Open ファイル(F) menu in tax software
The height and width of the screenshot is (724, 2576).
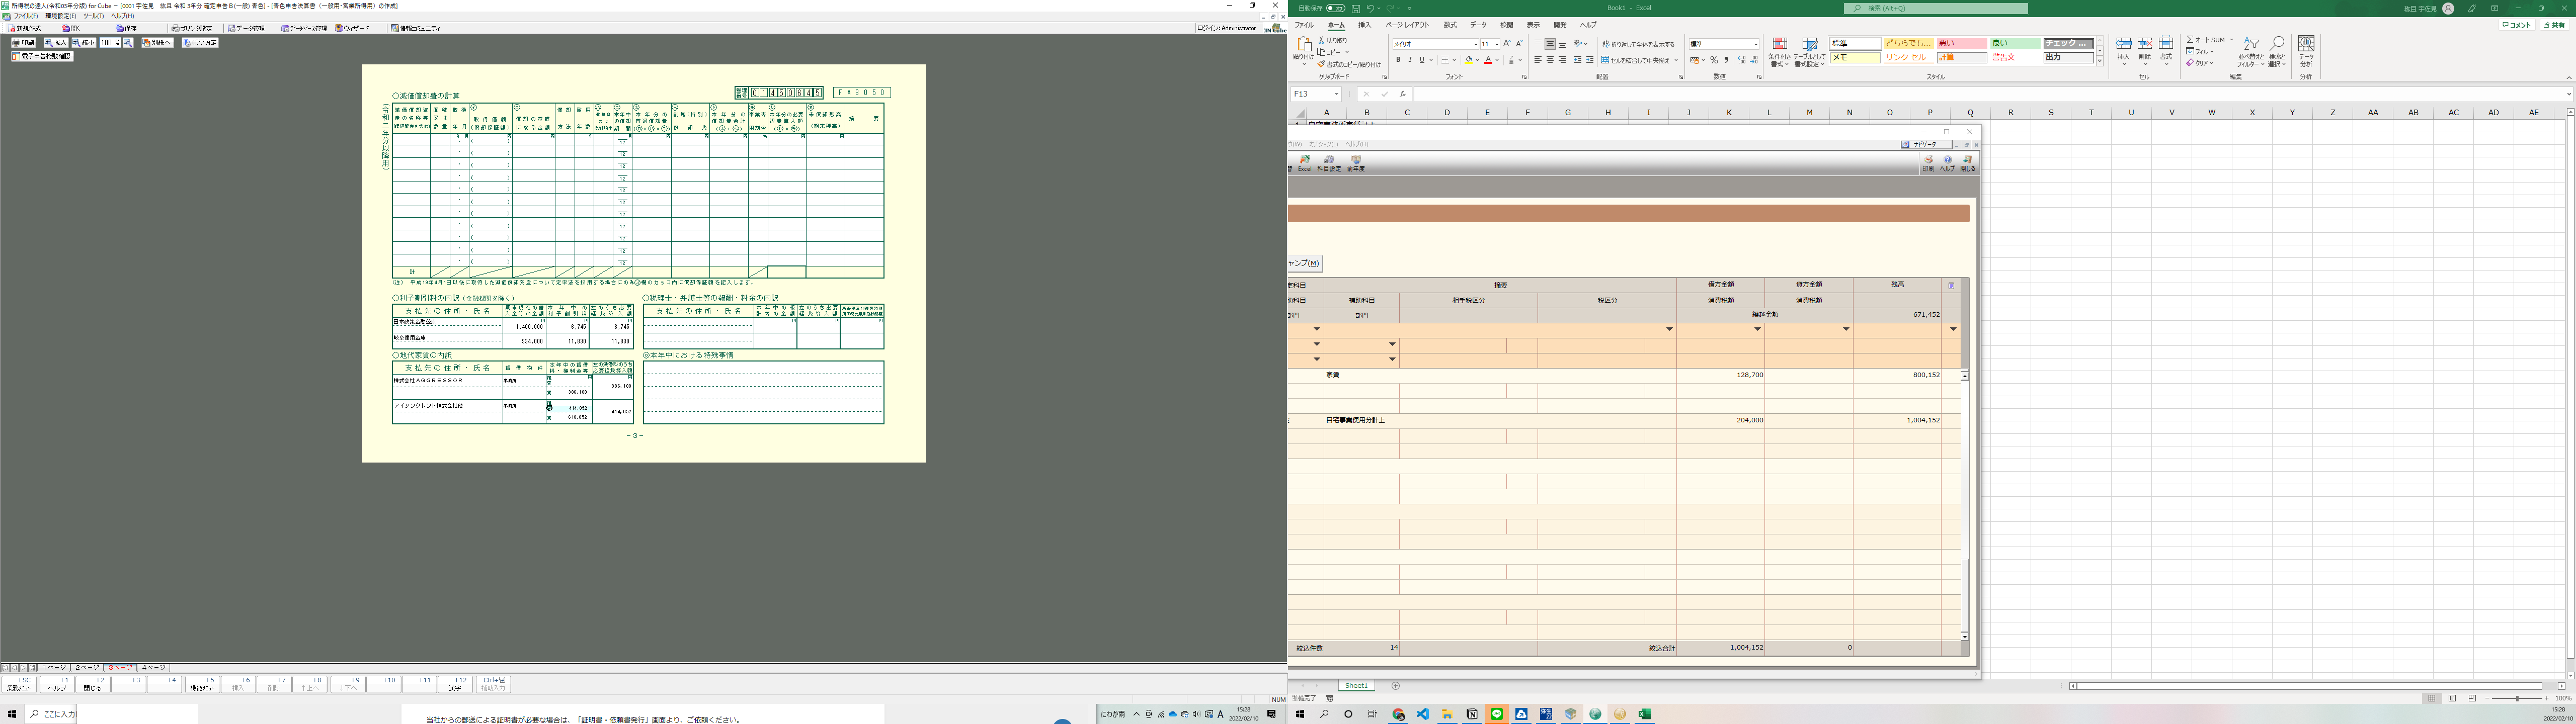(25, 16)
